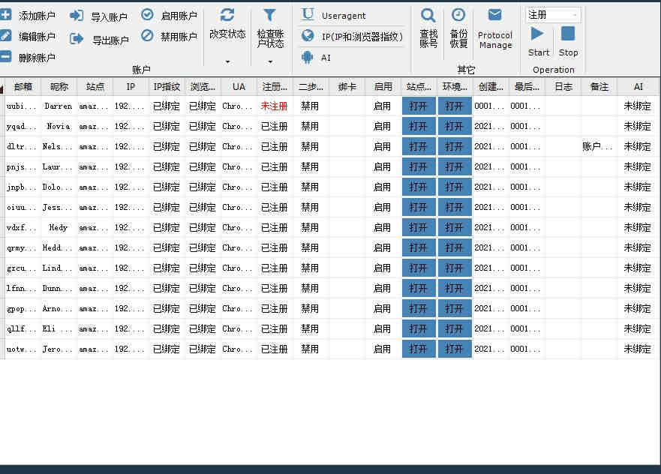
Task: Click the IP globe icon
Action: [308, 36]
